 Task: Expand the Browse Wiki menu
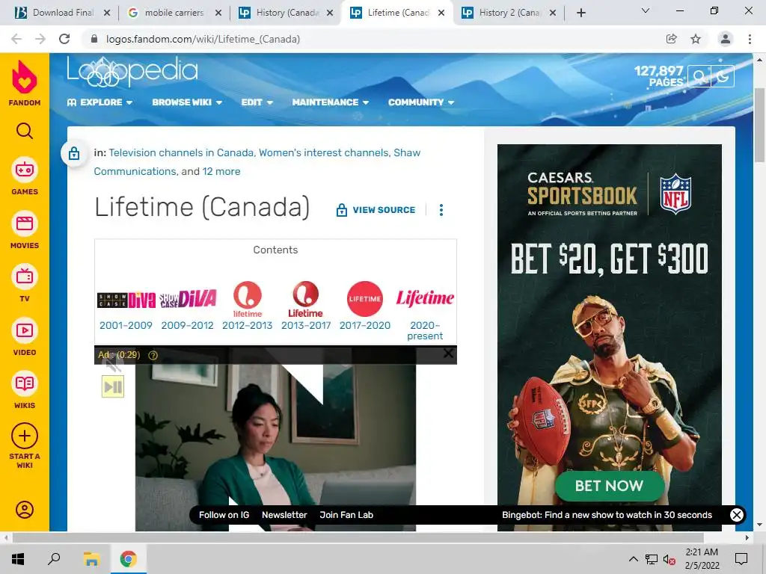(187, 102)
